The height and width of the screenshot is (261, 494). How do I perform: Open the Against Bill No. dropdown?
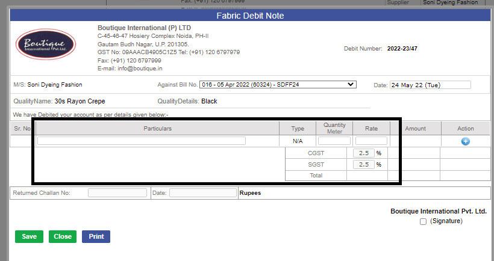point(278,85)
